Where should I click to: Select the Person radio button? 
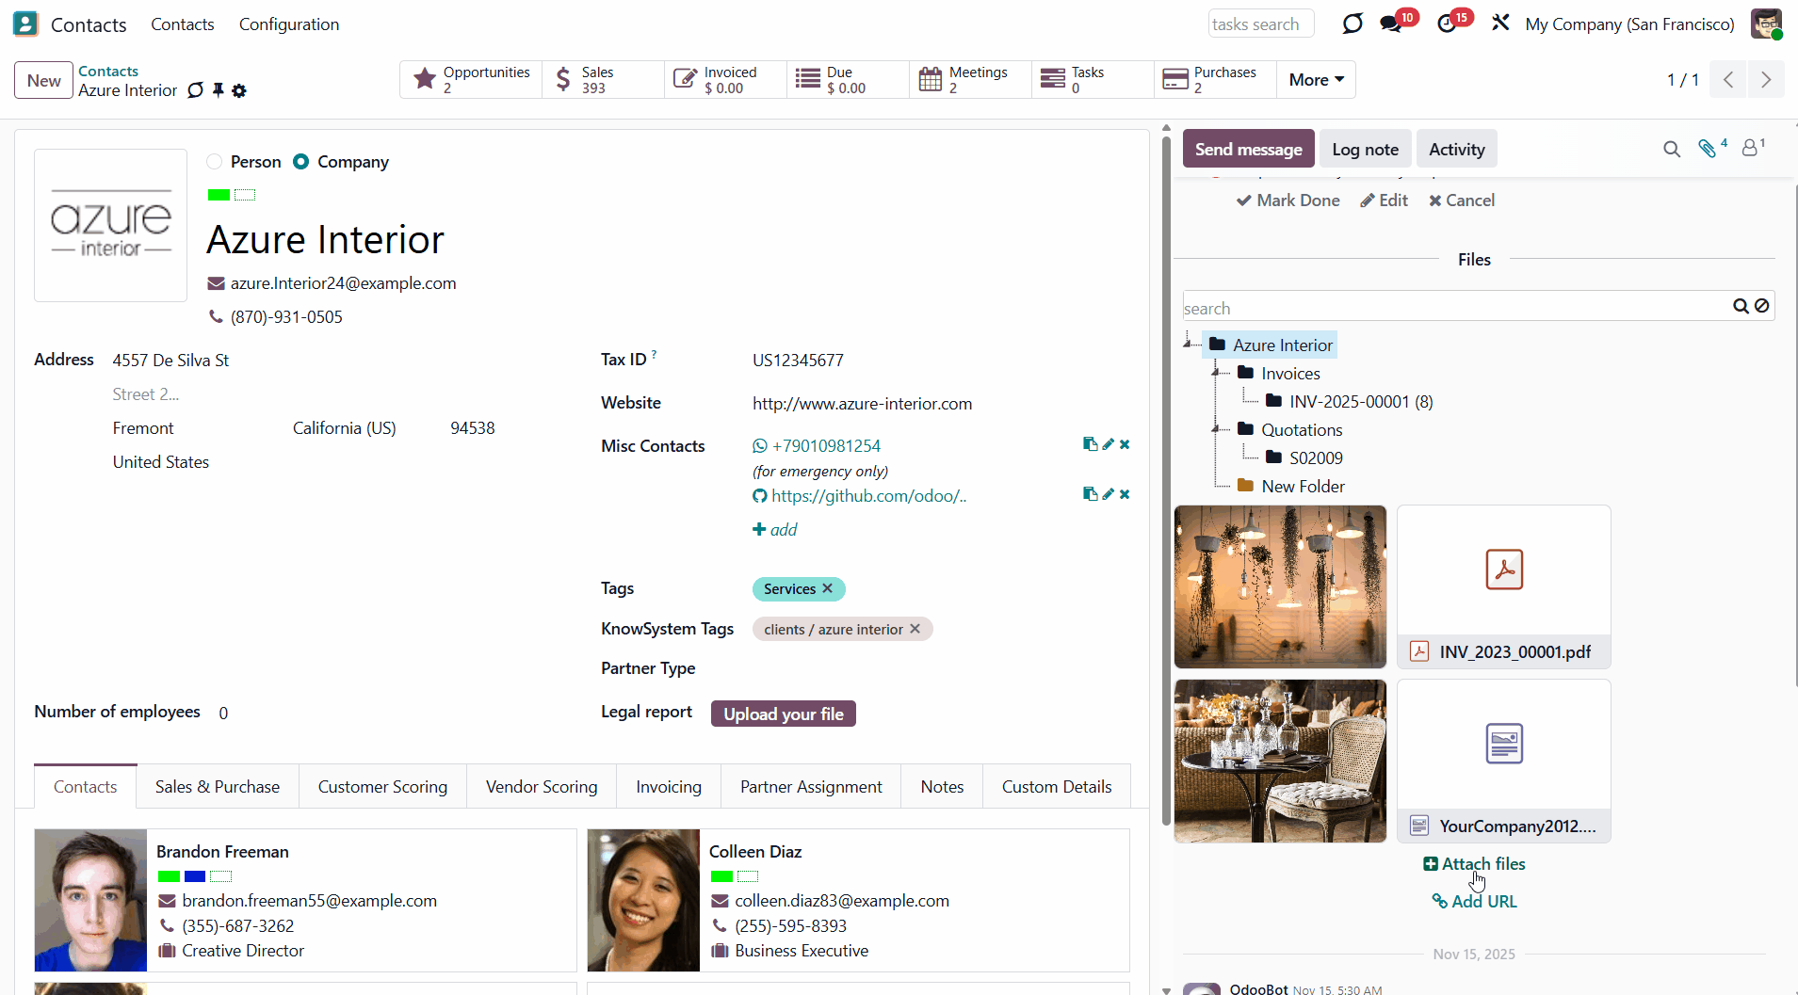coord(215,162)
